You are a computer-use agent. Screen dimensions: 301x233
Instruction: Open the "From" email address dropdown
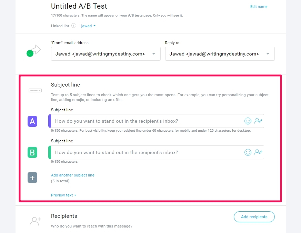106,54
